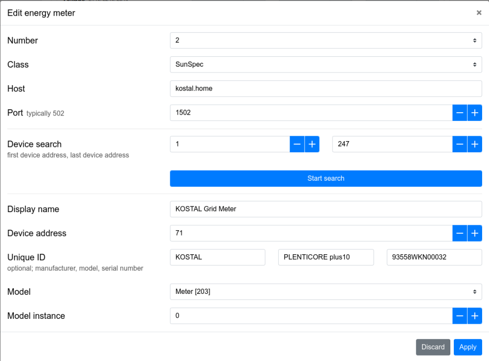Increment the first device address
Image resolution: width=489 pixels, height=361 pixels.
(x=312, y=144)
